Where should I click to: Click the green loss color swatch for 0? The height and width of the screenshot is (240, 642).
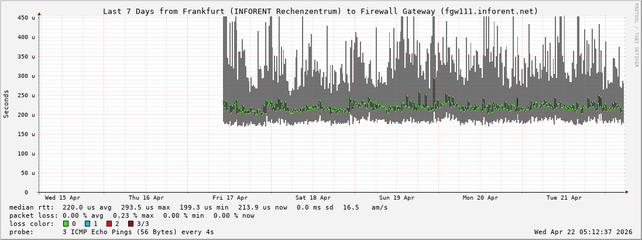pos(66,224)
